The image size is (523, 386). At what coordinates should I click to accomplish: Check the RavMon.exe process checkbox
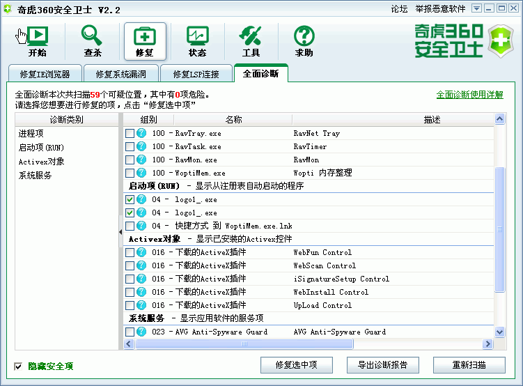[x=130, y=160]
